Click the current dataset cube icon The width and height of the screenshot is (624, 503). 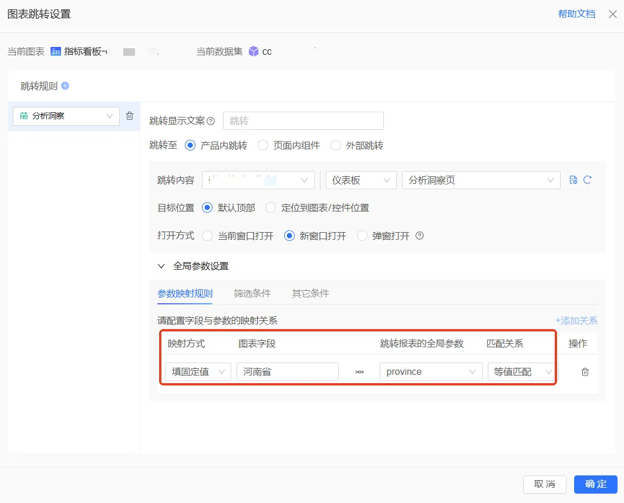[x=254, y=51]
